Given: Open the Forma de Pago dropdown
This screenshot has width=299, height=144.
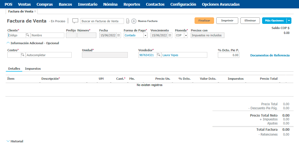Looking at the screenshot, I should point(145,36).
